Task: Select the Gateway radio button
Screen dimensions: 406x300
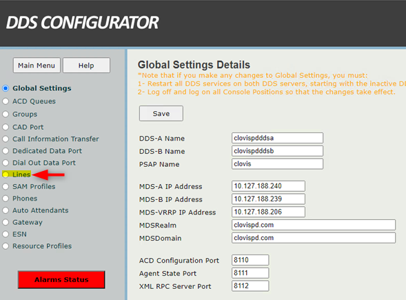Action: [6, 222]
